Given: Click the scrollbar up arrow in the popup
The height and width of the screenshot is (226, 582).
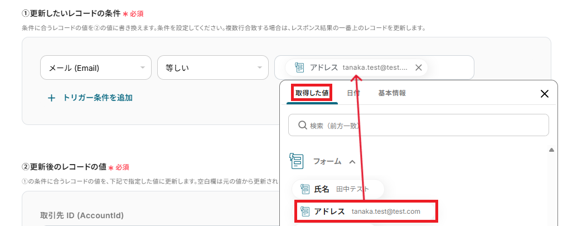Looking at the screenshot, I should point(551,150).
